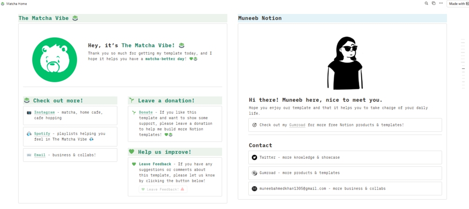
Task: Open the Gumroad link in the callout
Action: 297,125
